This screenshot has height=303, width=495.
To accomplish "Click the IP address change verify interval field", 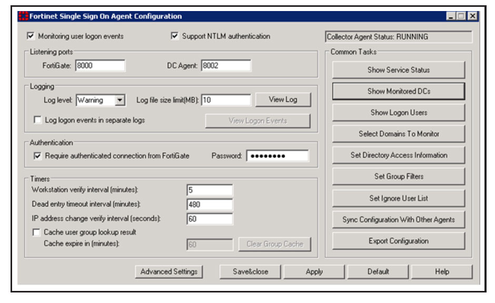I will tap(210, 219).
